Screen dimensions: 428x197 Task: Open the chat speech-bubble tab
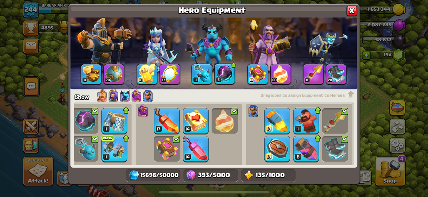(x=31, y=87)
